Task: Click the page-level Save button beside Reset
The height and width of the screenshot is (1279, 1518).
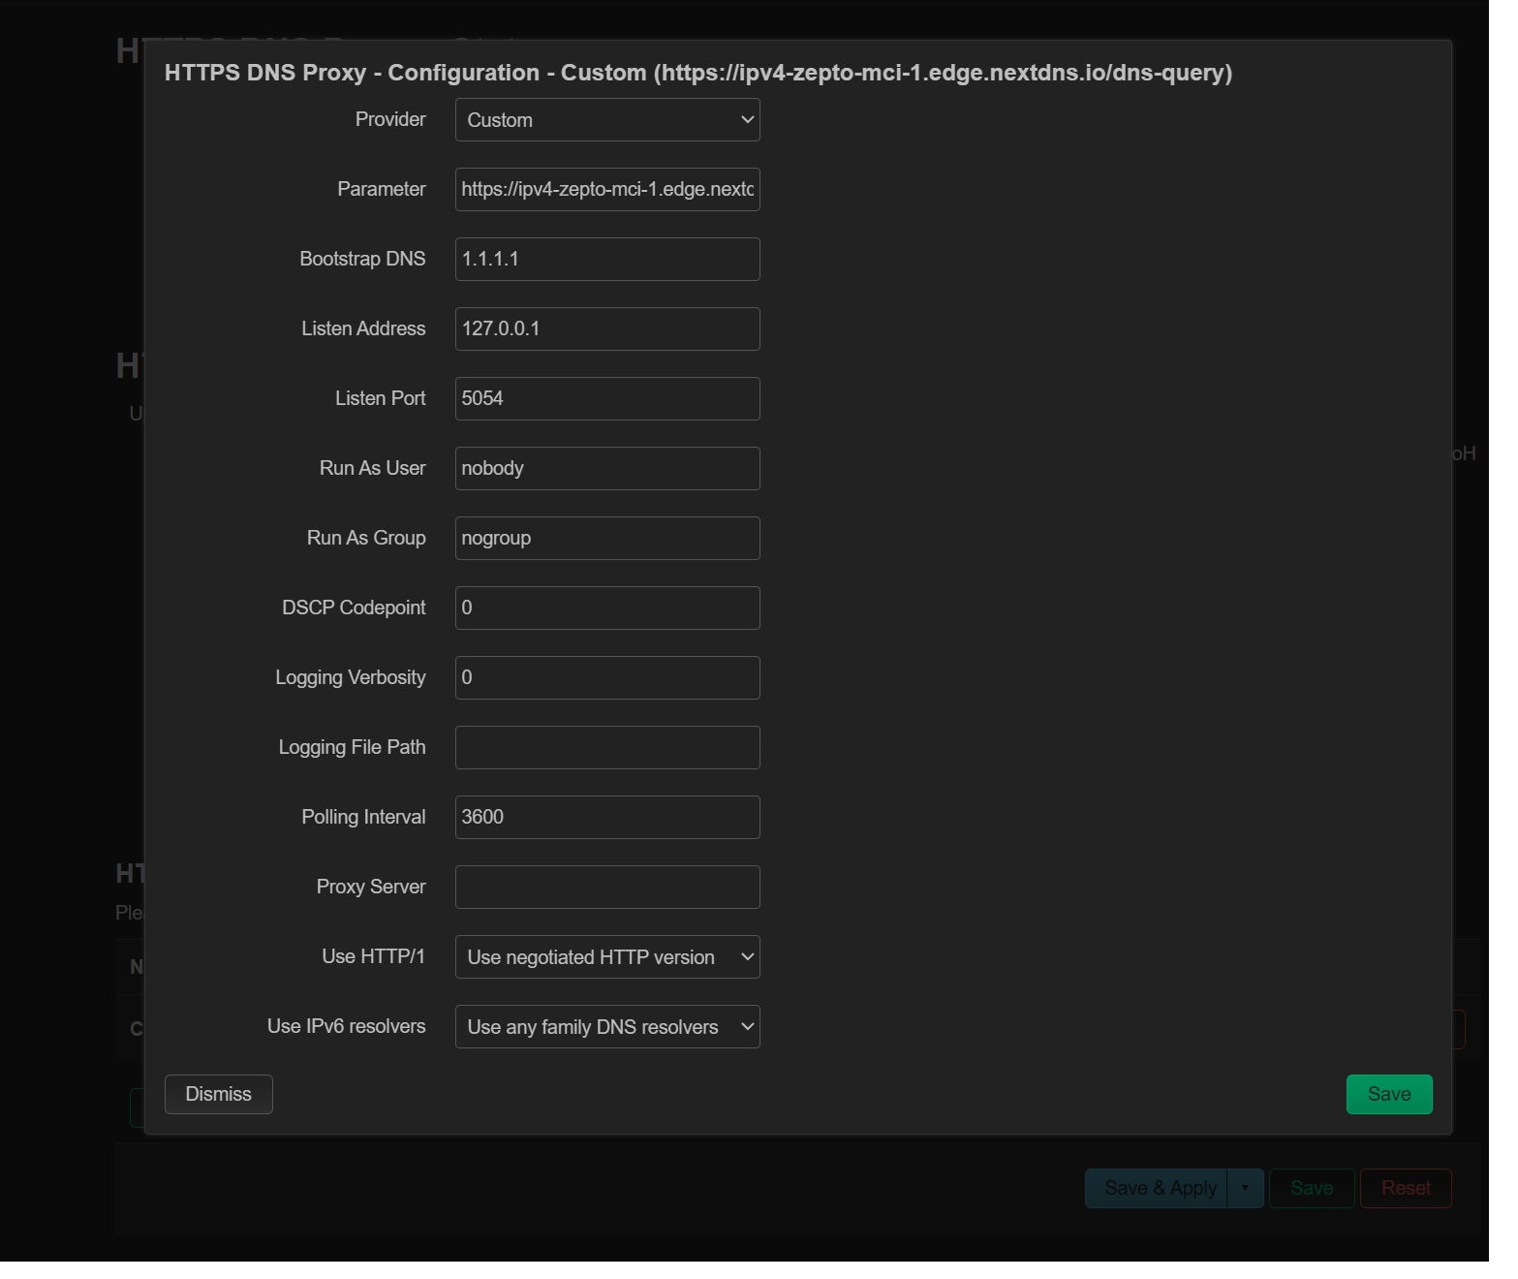Action: point(1311,1189)
